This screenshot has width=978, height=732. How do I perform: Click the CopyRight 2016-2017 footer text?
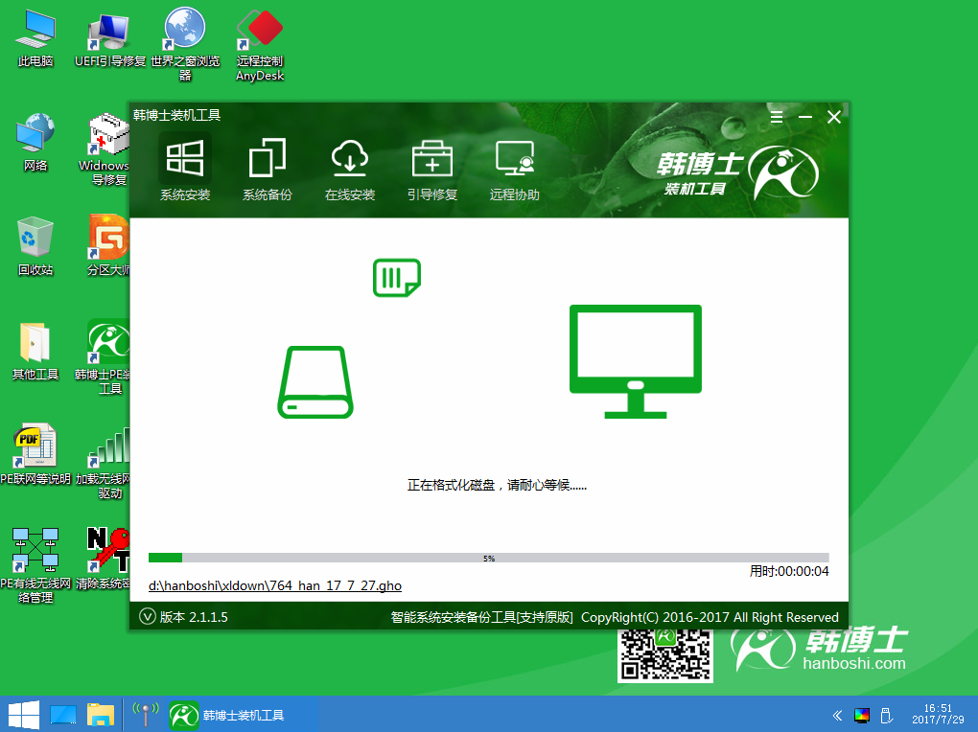click(x=710, y=617)
